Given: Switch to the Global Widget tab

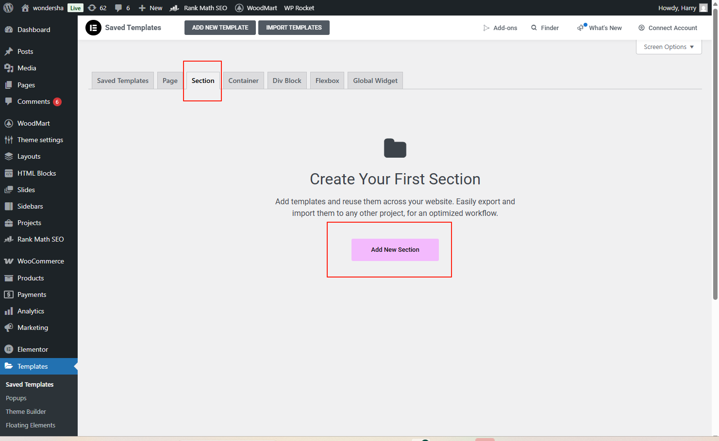Looking at the screenshot, I should point(375,81).
